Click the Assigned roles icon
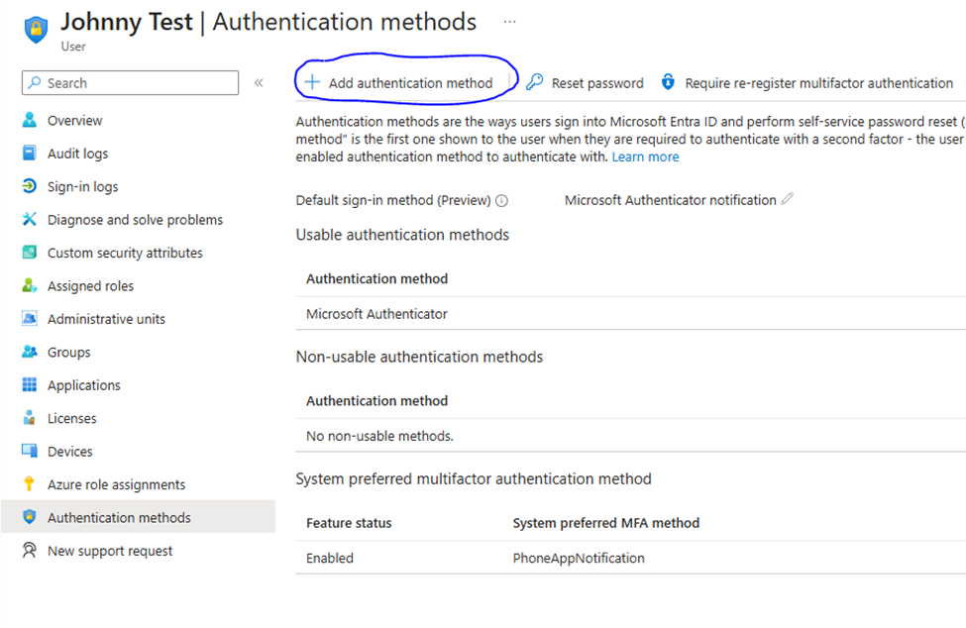The height and width of the screenshot is (628, 966). tap(29, 286)
